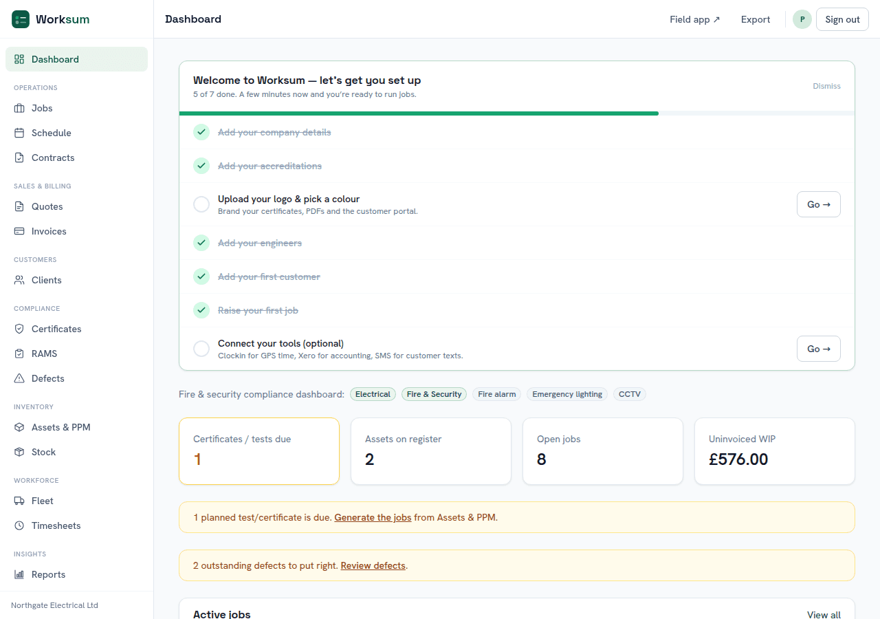Click the Defects warning triangle icon

(19, 378)
